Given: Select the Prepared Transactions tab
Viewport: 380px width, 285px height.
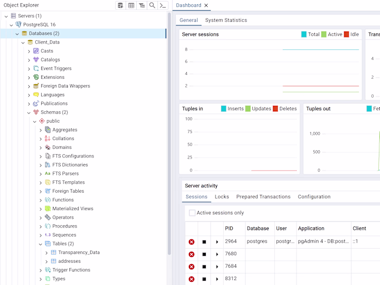Looking at the screenshot, I should [x=263, y=197].
